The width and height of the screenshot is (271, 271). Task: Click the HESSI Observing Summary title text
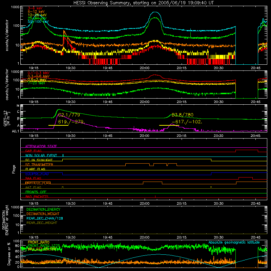point(143,3)
